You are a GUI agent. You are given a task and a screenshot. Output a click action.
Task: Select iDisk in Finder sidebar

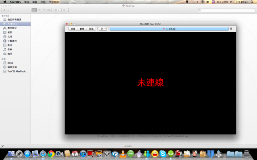tap(15, 63)
